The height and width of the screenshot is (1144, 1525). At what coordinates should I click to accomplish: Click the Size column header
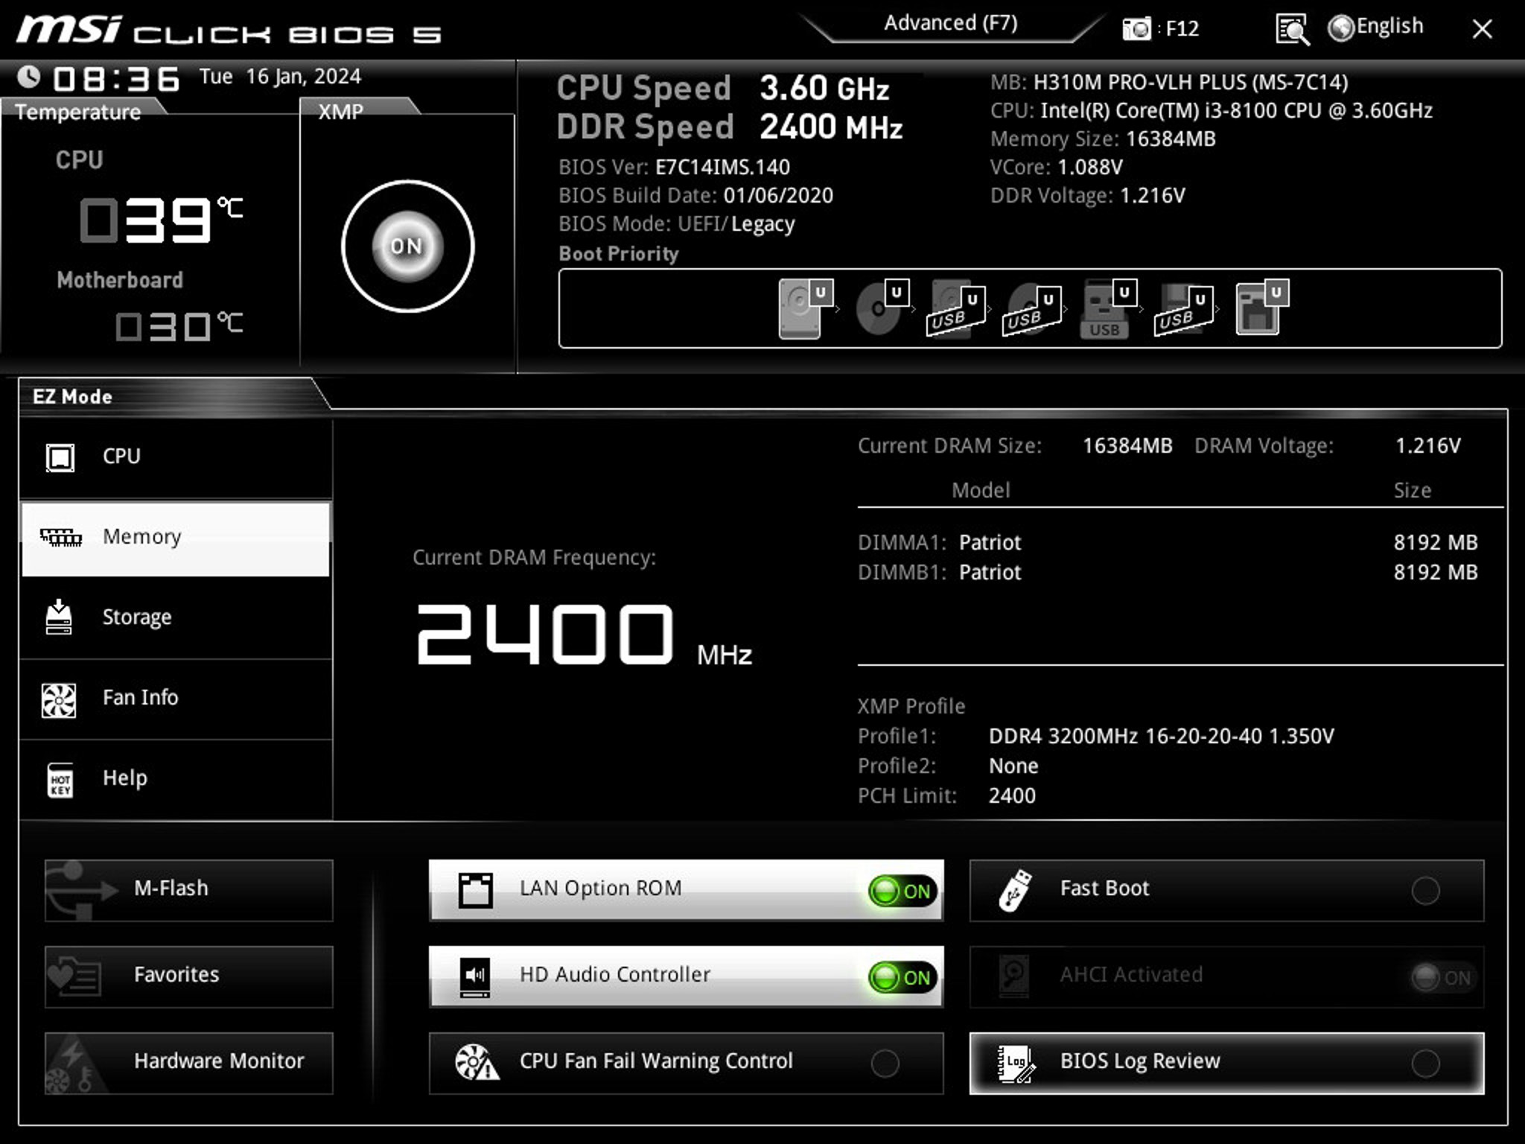tap(1412, 490)
